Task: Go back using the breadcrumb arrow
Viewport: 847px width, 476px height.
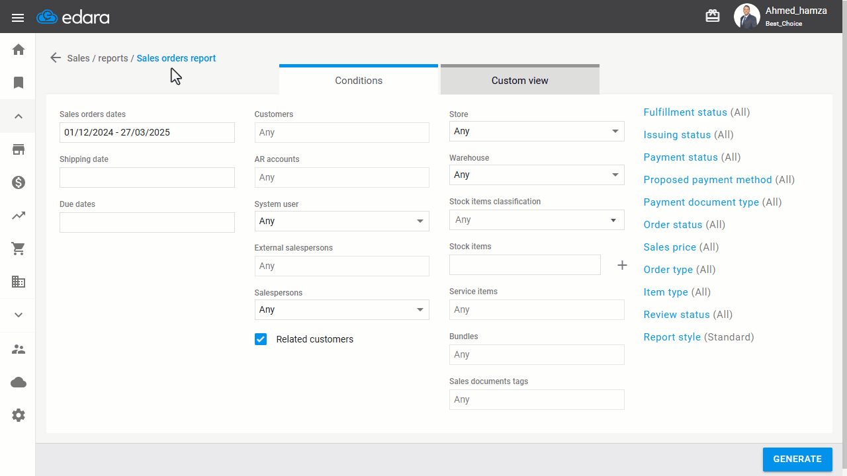Action: [x=56, y=58]
